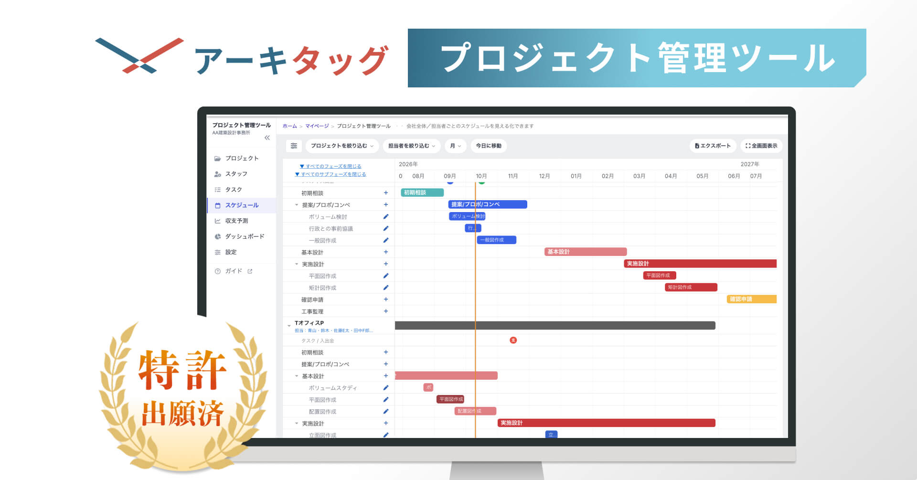Click the plus icon on 確認申請 row
The height and width of the screenshot is (480, 917).
click(386, 299)
